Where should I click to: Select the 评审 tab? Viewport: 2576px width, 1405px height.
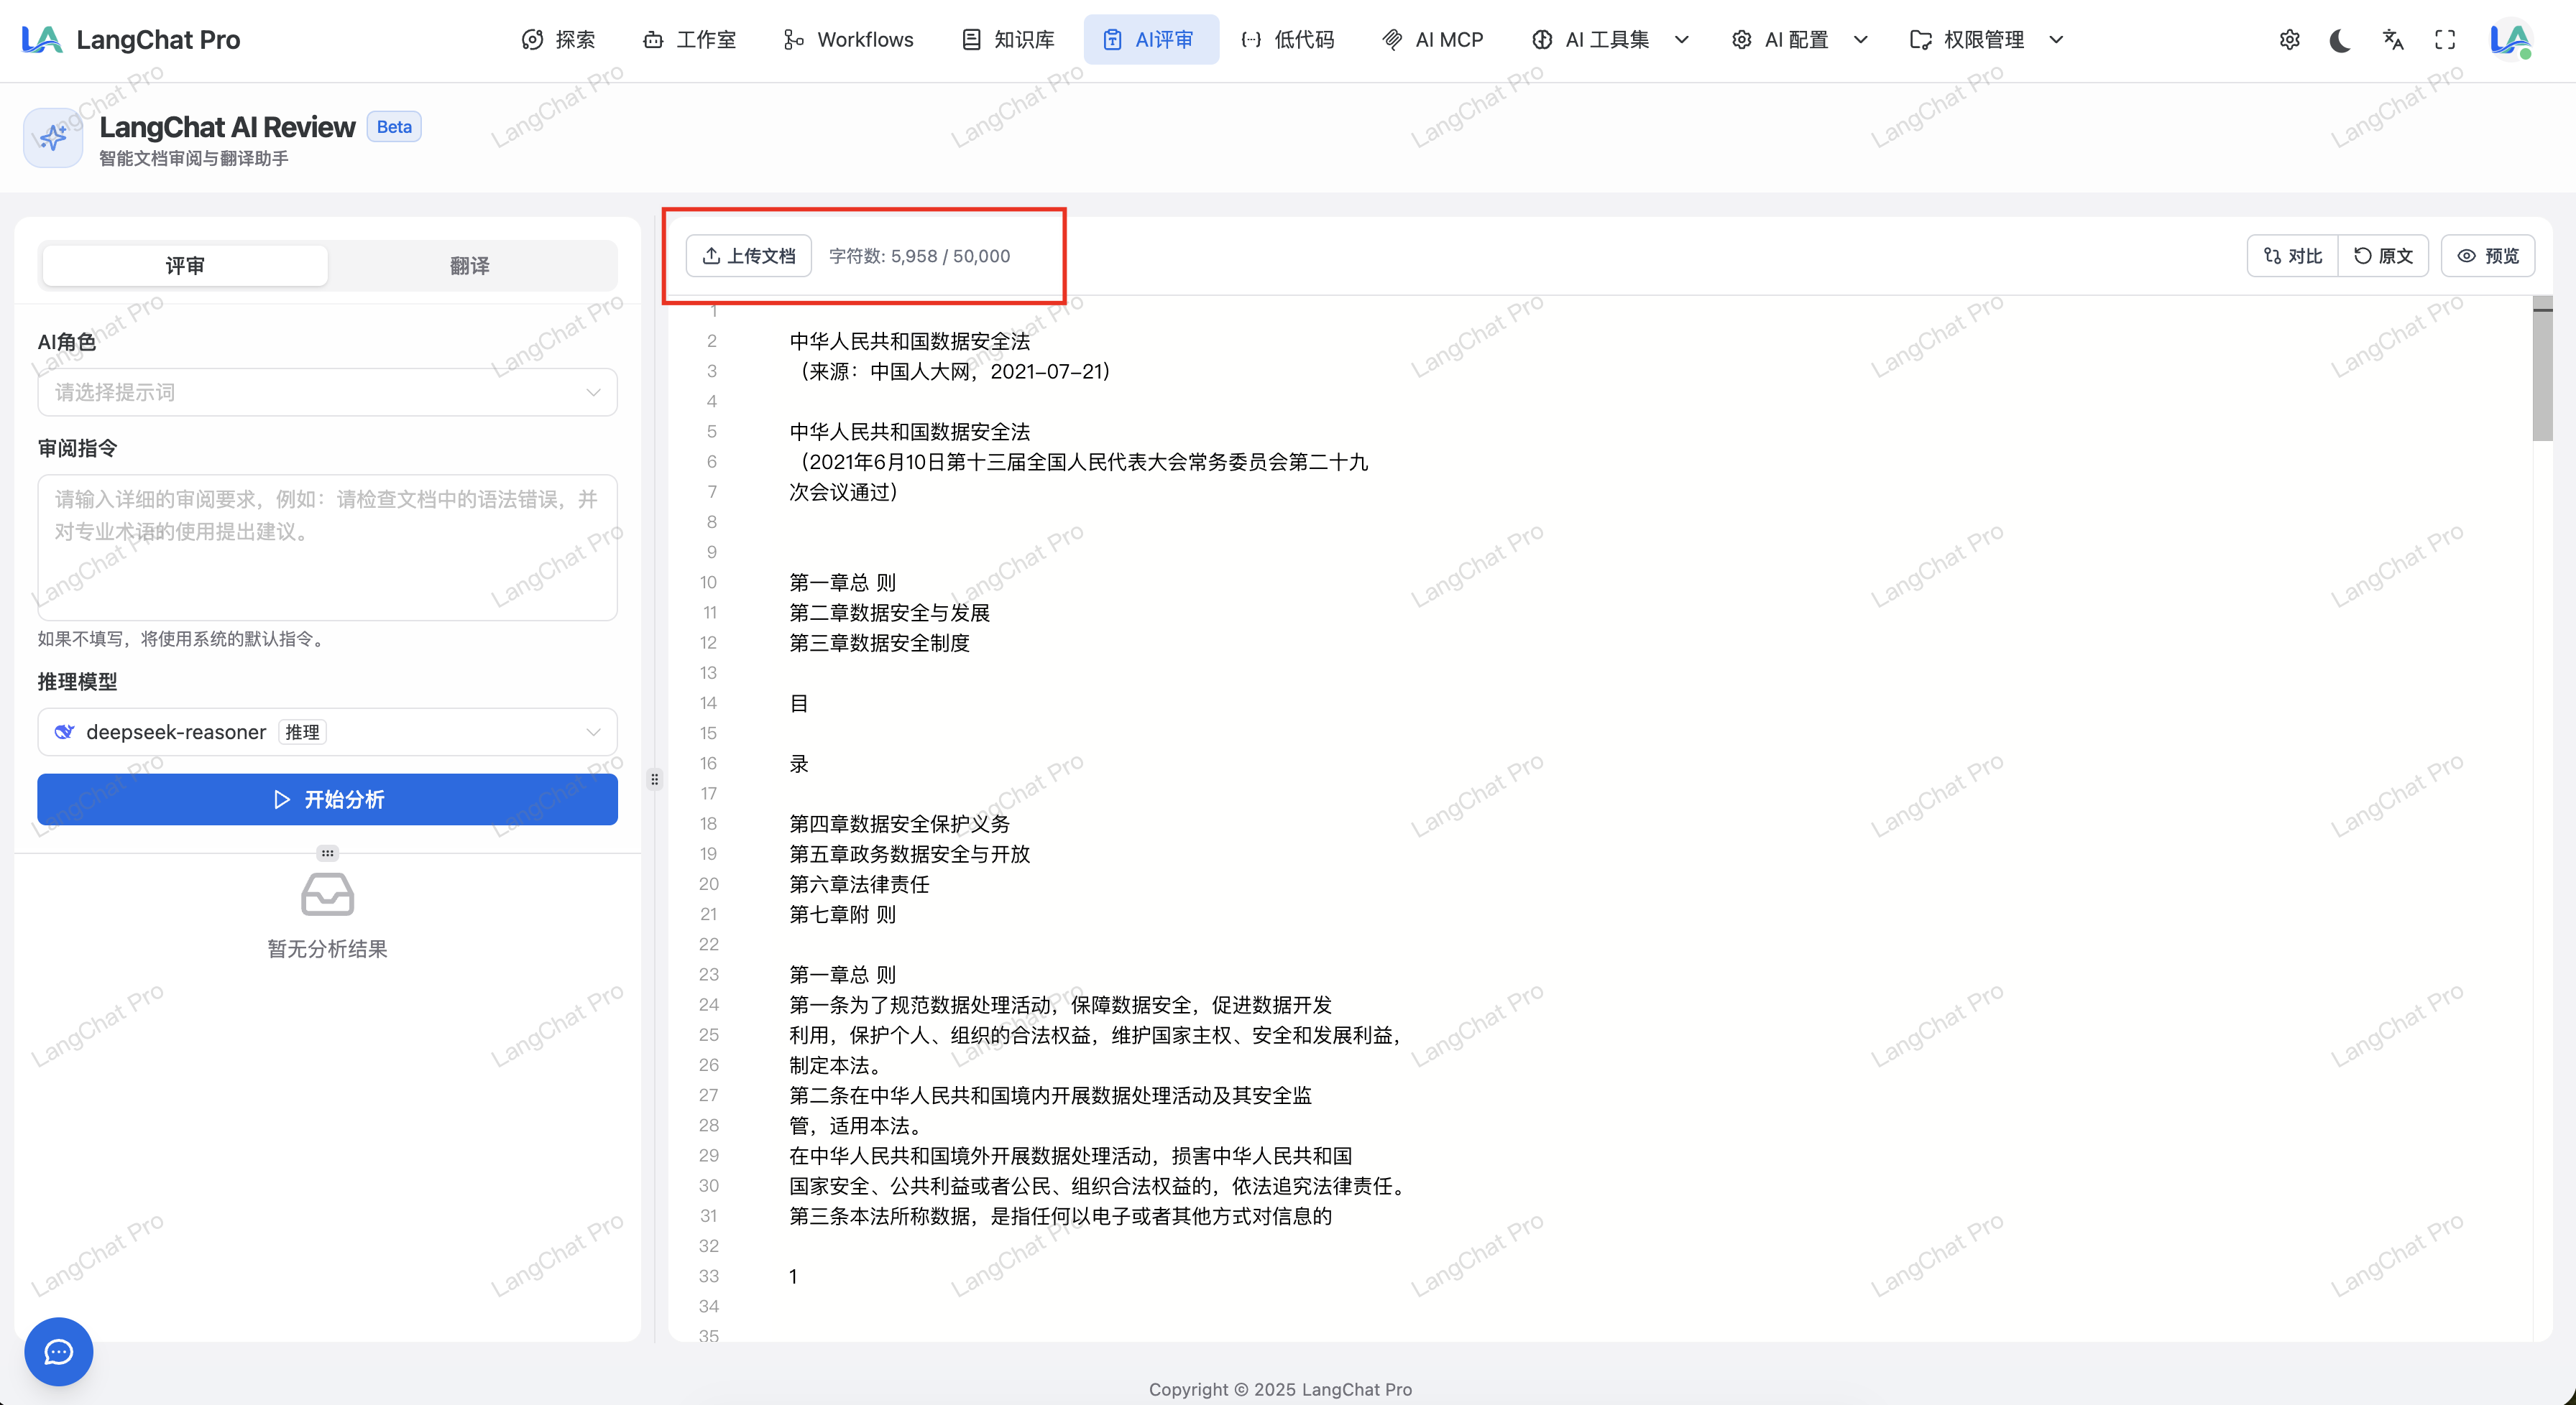click(185, 266)
